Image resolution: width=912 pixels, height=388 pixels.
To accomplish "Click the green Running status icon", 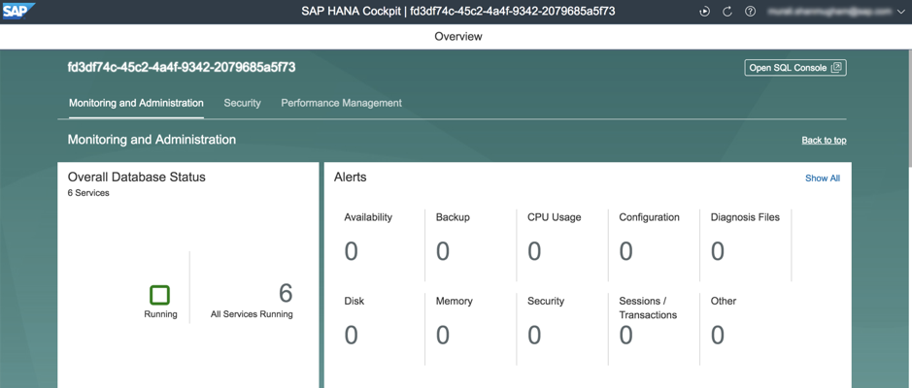I will coord(159,295).
